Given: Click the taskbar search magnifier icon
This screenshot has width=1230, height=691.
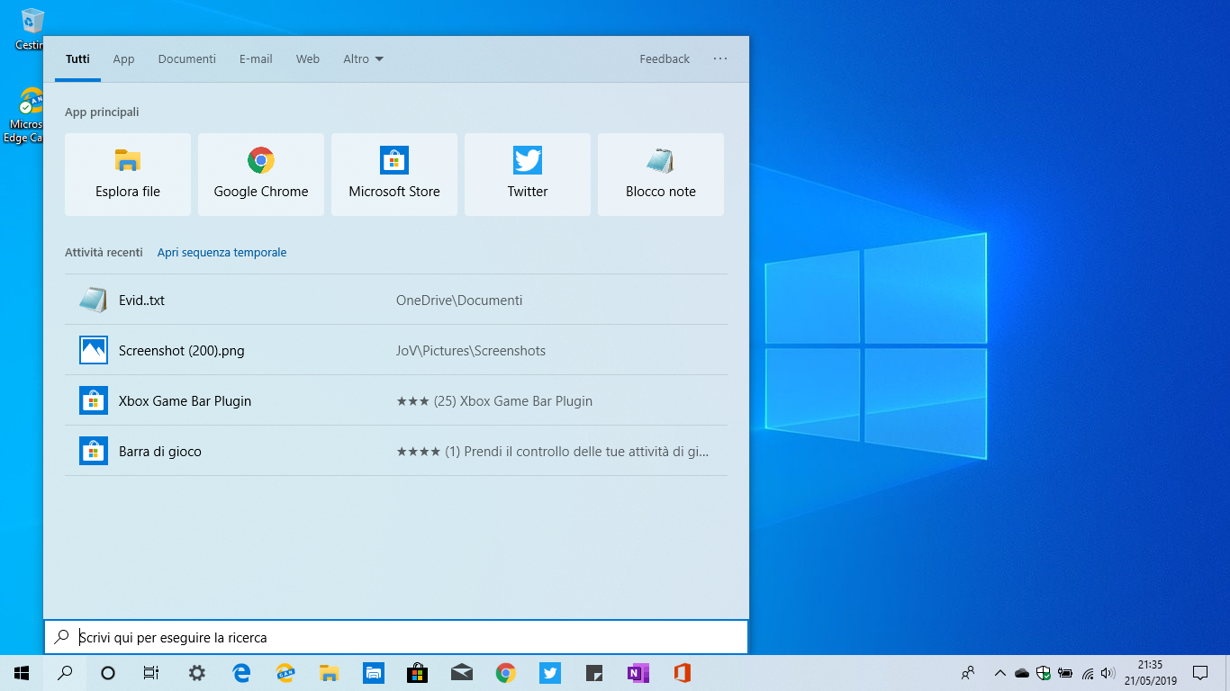Looking at the screenshot, I should tap(65, 673).
